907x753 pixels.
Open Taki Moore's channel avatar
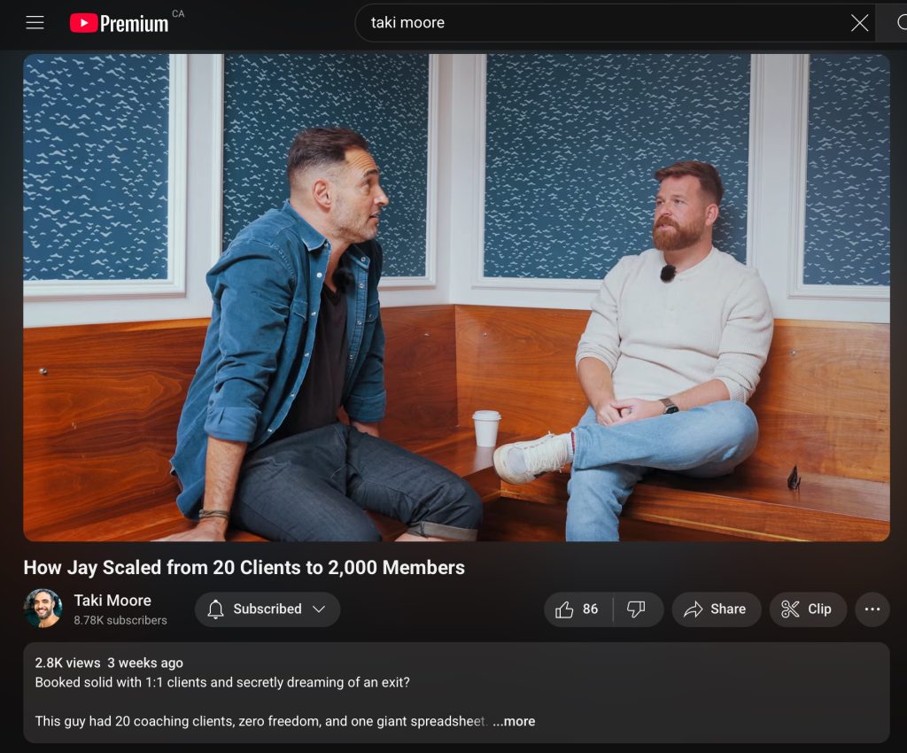pyautogui.click(x=43, y=609)
